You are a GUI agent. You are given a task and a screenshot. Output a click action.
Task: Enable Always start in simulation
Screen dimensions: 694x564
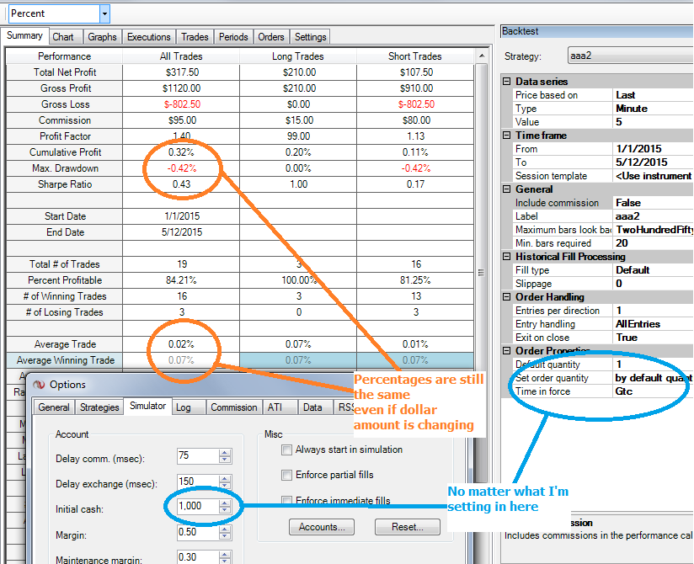click(287, 450)
